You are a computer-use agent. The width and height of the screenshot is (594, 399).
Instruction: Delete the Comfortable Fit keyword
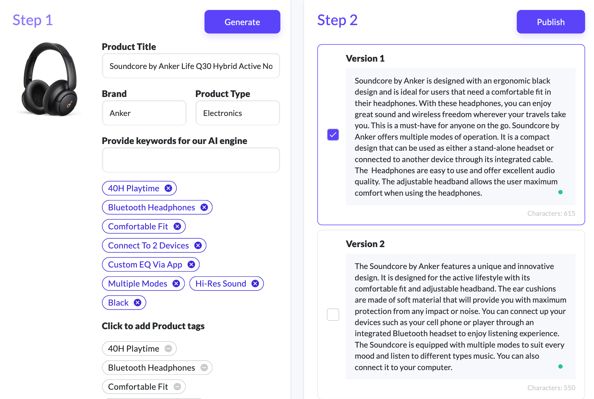pyautogui.click(x=177, y=226)
